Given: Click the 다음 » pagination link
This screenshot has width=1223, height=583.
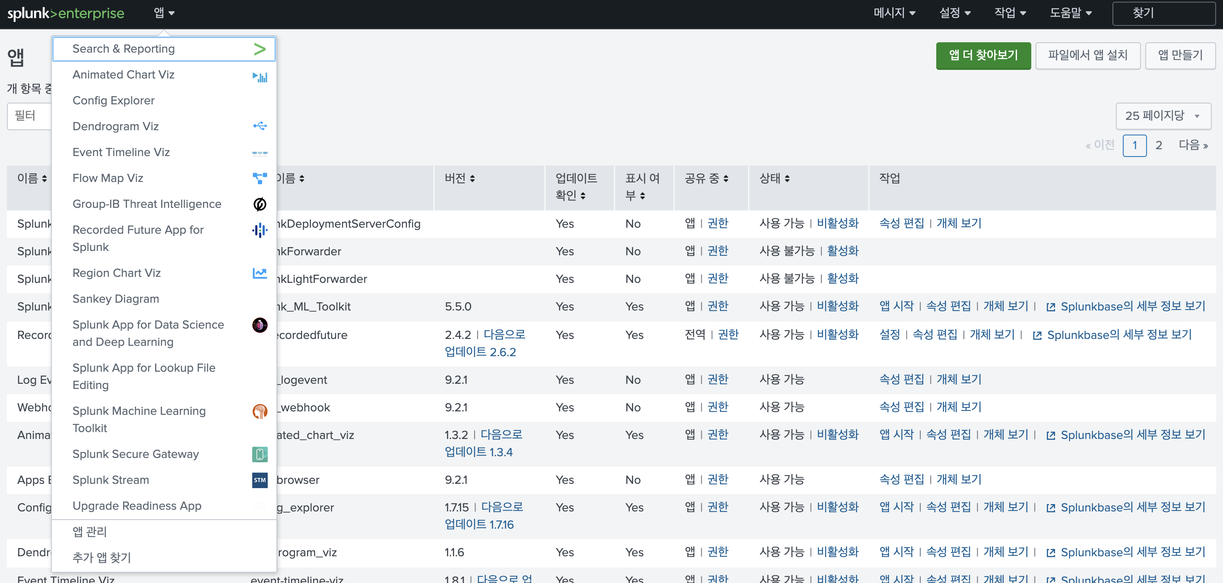Looking at the screenshot, I should (1193, 145).
